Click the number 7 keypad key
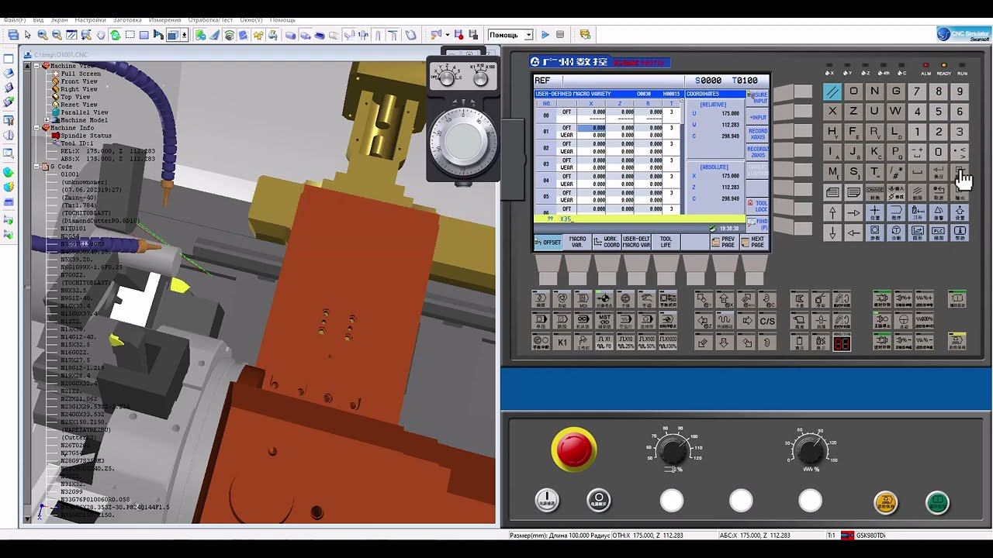The width and height of the screenshot is (993, 558). tap(917, 91)
